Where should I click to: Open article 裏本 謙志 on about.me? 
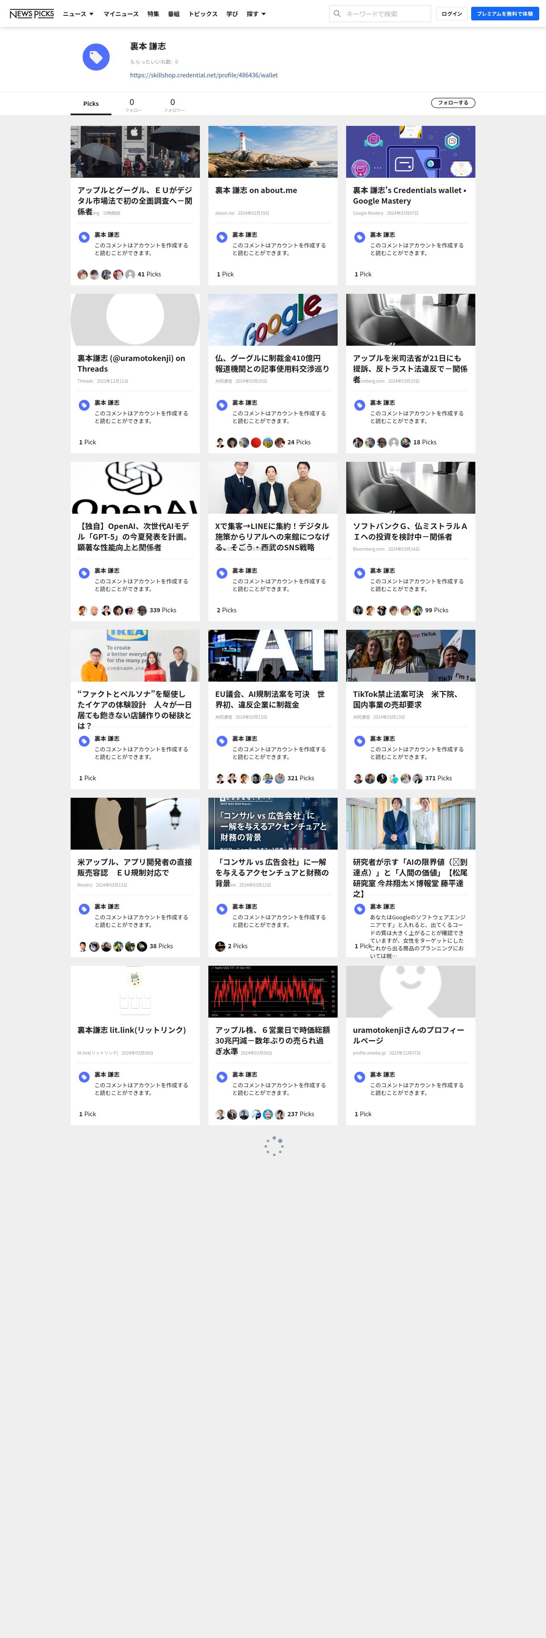256,190
